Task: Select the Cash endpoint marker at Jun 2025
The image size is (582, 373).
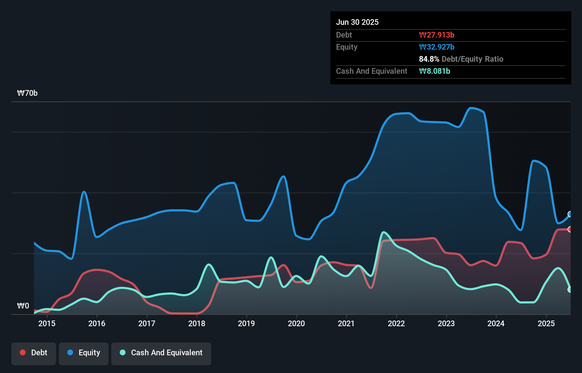Action: pos(570,289)
